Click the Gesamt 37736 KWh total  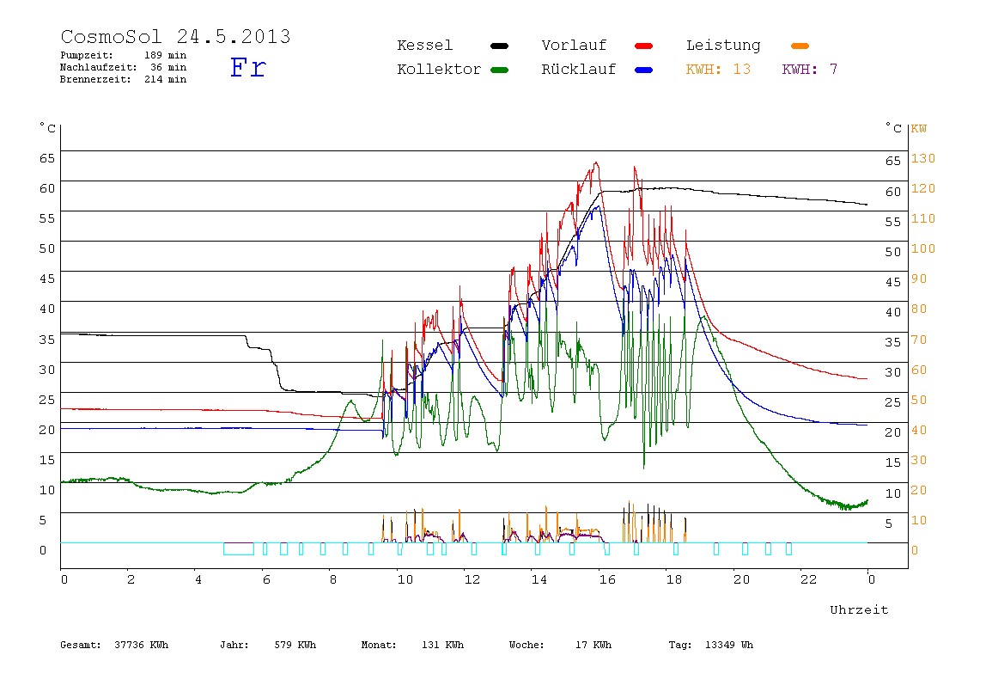point(114,645)
